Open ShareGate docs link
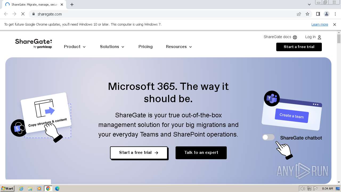The height and width of the screenshot is (192, 341). pos(280,37)
